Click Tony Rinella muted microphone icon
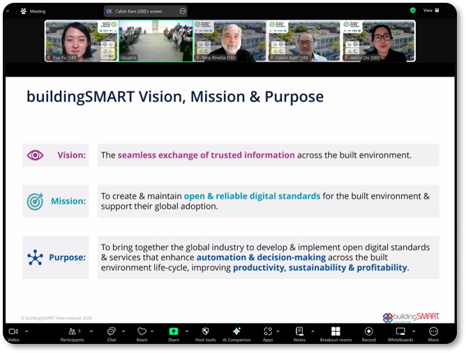 197,58
